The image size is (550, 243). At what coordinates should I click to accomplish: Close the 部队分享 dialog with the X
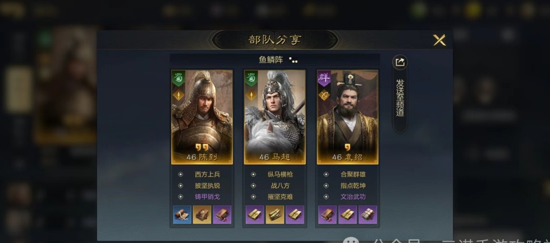[x=439, y=40]
